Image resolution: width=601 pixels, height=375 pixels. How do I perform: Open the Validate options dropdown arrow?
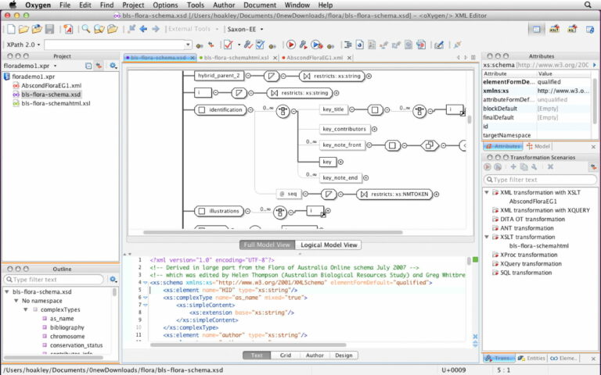coord(239,45)
